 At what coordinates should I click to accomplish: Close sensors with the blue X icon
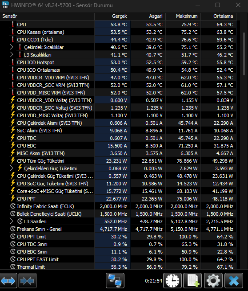coord(234,281)
